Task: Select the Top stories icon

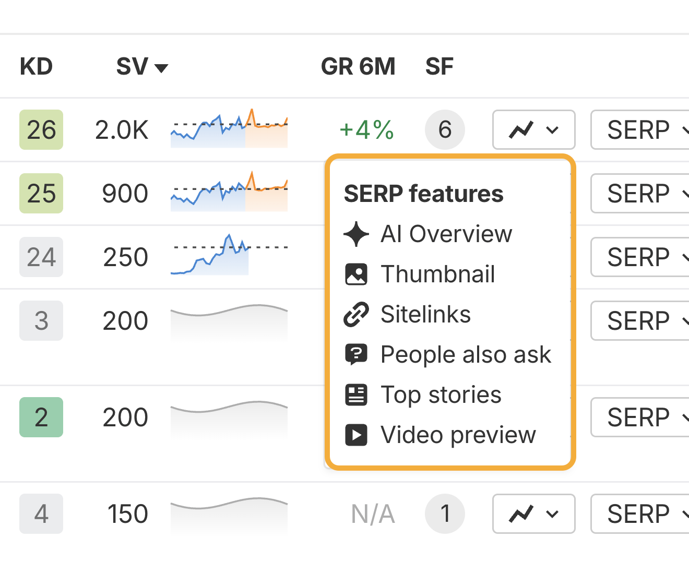Action: coord(356,394)
